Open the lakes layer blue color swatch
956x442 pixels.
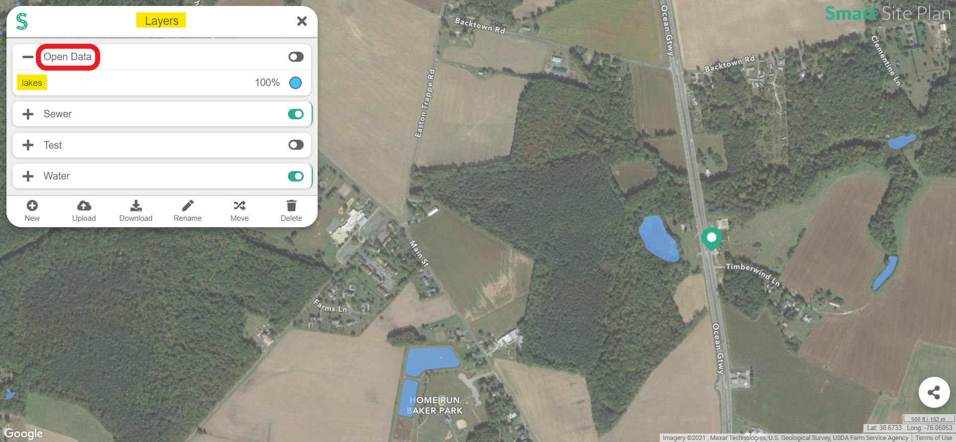point(295,83)
